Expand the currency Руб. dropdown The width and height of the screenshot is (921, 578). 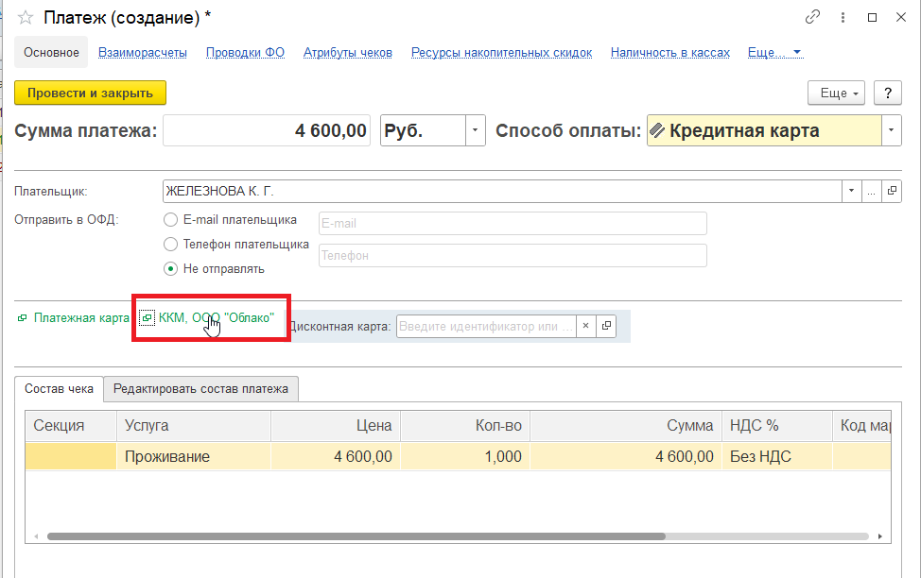click(475, 131)
